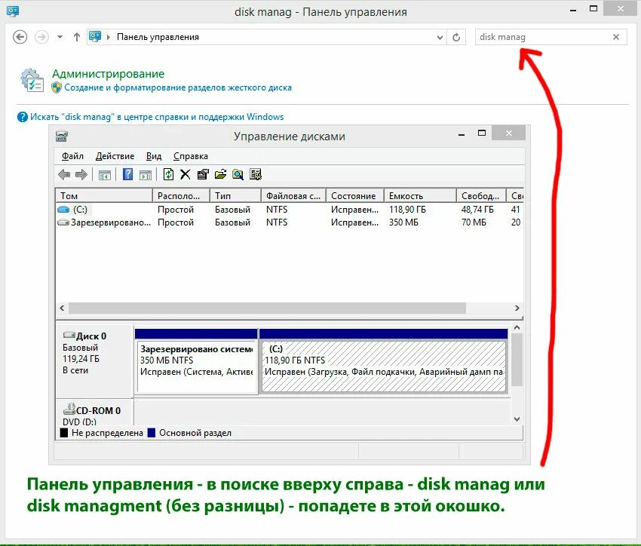Click the Disk Management title bar icon
Image resolution: width=641 pixels, height=546 pixels.
[62, 136]
